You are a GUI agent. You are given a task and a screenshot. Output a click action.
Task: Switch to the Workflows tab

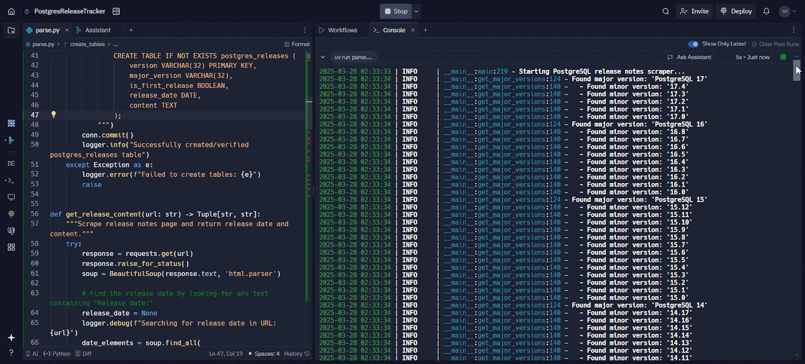point(338,30)
